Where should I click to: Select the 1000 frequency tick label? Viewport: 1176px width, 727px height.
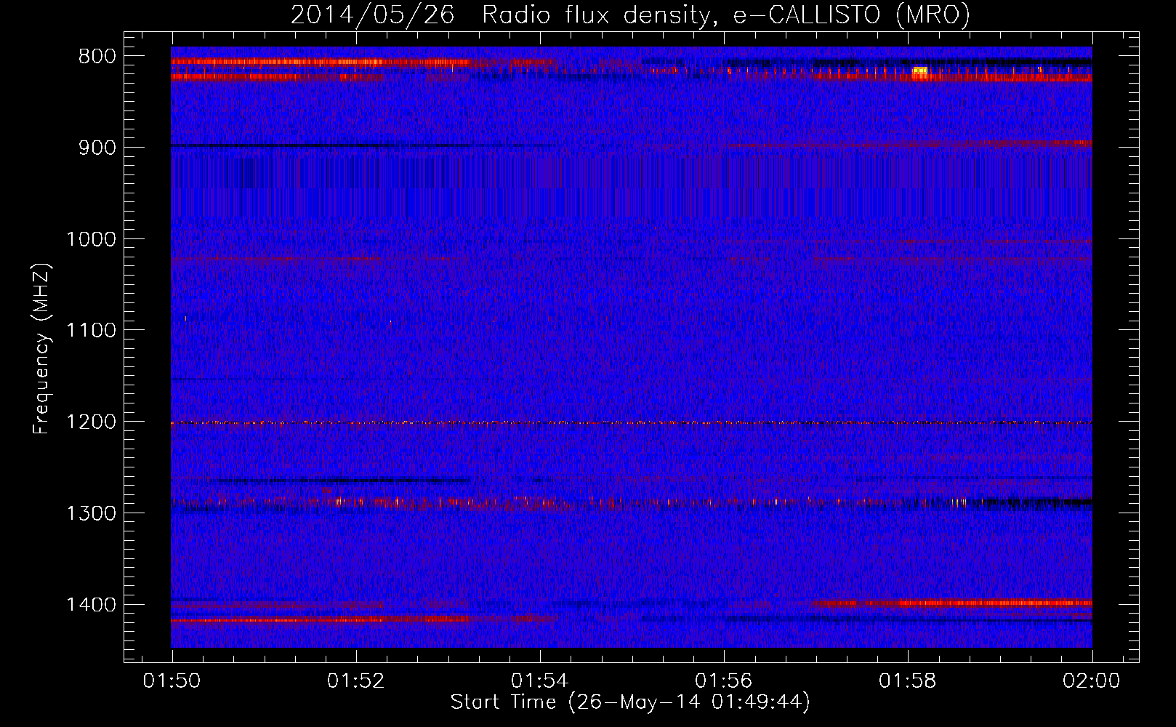coord(91,239)
